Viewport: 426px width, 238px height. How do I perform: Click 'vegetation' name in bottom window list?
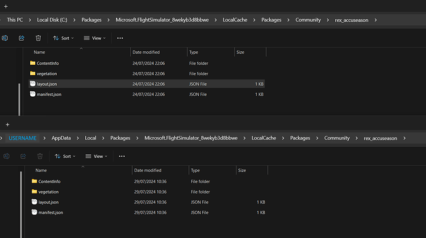[48, 192]
